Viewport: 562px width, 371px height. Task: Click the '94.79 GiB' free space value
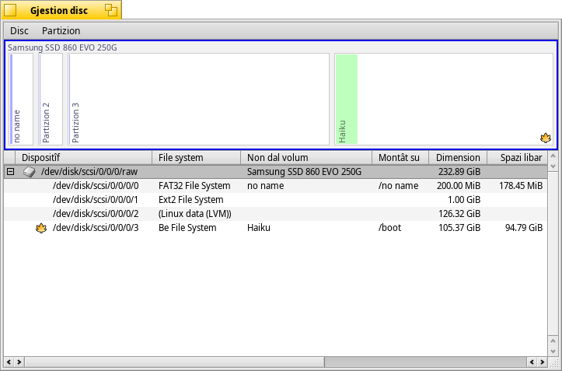[x=524, y=228]
